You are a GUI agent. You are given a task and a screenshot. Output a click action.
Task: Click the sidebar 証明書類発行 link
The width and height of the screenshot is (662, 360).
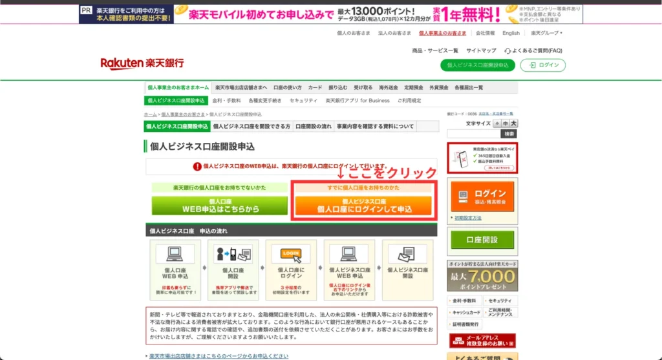pyautogui.click(x=464, y=324)
